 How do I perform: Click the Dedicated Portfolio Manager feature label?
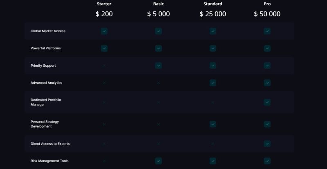coord(46,102)
